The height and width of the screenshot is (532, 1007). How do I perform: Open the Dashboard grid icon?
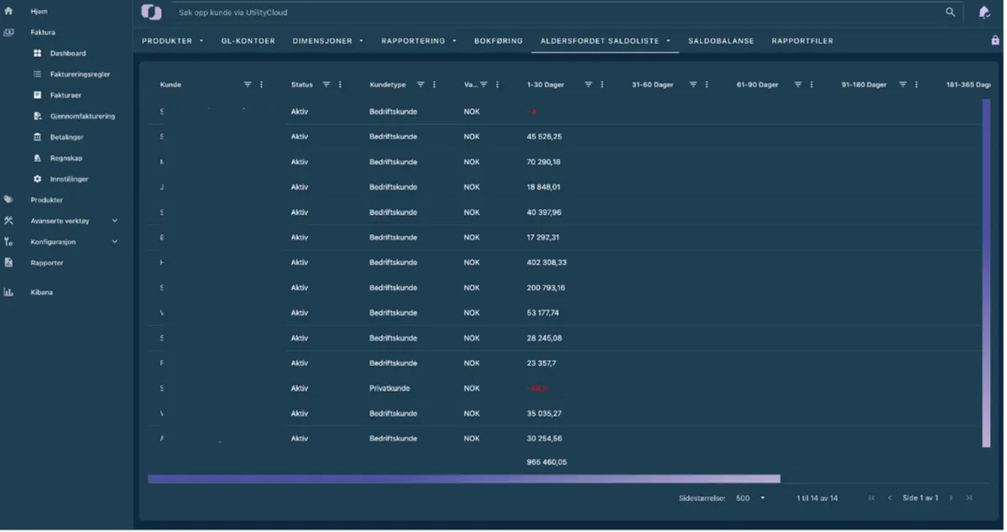pyautogui.click(x=38, y=54)
